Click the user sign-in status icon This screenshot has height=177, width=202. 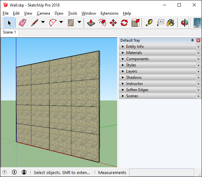tap(24, 172)
